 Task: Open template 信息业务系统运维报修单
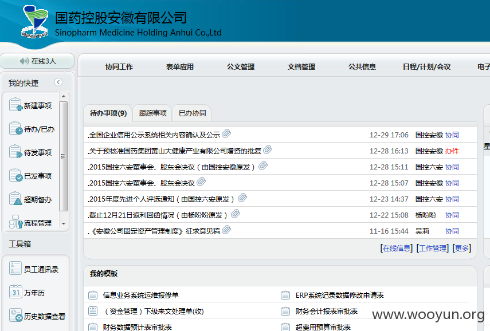[x=140, y=295]
